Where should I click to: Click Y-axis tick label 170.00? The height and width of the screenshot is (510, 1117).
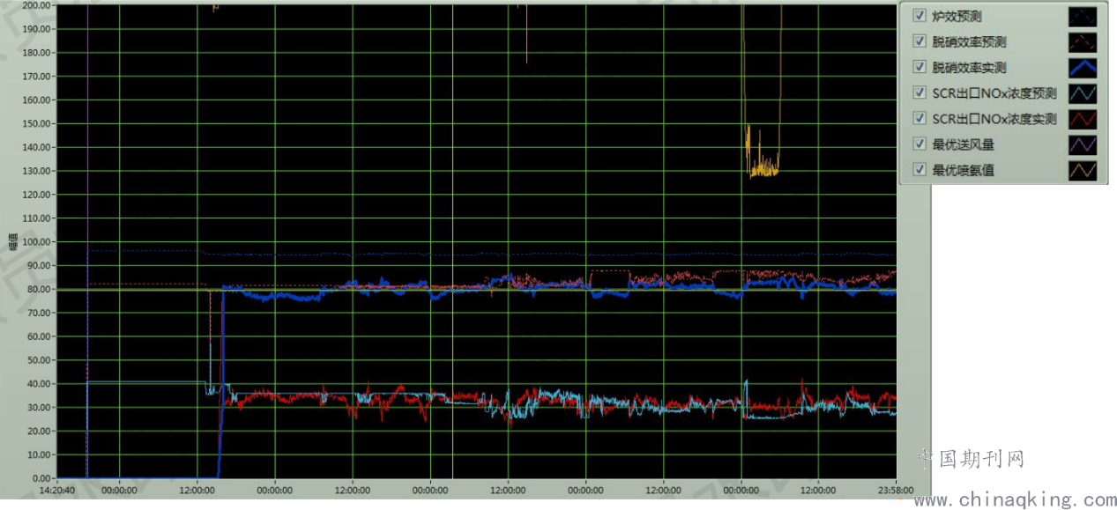pos(36,76)
